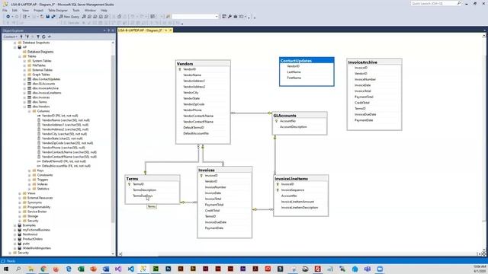The width and height of the screenshot is (488, 274).
Task: Select PaymentDate in Invoices diagram table
Action: click(x=213, y=228)
